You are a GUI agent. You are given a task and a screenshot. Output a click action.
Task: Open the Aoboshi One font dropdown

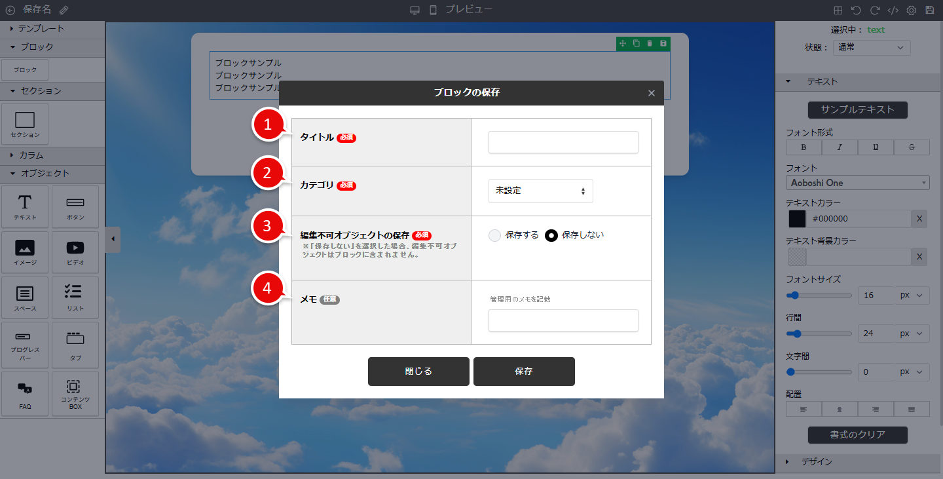[857, 183]
